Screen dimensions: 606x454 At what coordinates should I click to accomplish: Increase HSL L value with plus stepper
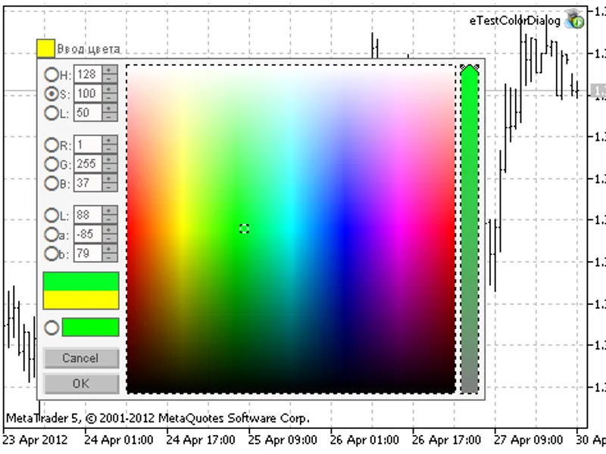click(x=110, y=108)
